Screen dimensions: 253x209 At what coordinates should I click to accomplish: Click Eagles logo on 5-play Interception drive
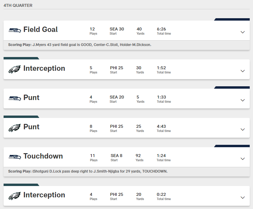[x=15, y=69]
